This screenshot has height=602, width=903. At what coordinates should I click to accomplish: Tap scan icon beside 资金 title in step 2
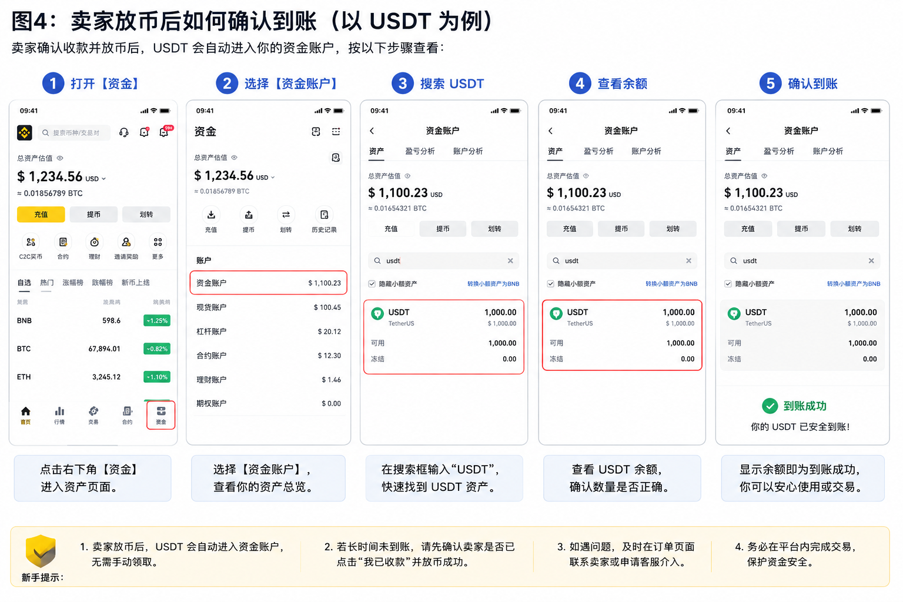(316, 132)
